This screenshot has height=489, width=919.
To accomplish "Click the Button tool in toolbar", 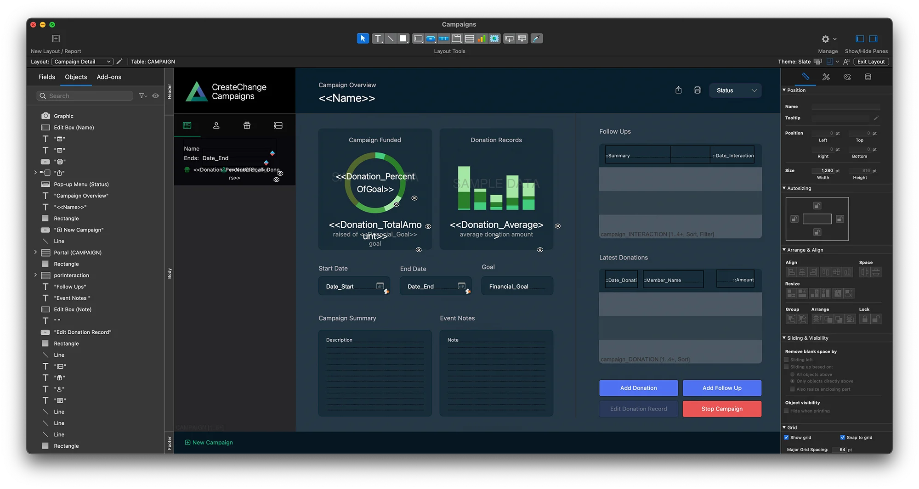I will [431, 39].
